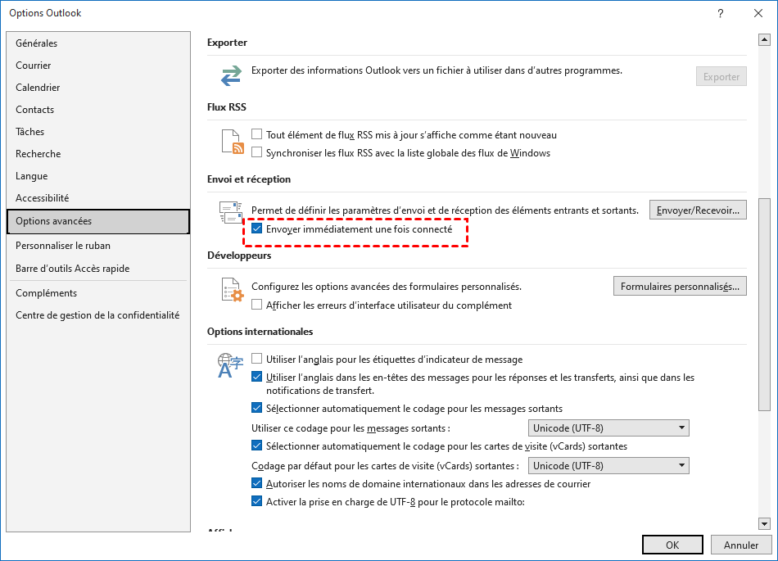This screenshot has height=561, width=778.
Task: Go to Tâches options
Action: tap(98, 131)
